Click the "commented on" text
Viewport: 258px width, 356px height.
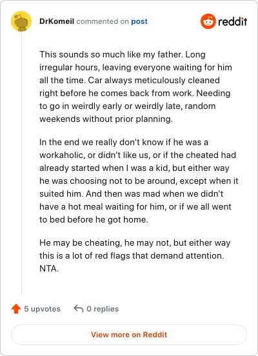103,21
